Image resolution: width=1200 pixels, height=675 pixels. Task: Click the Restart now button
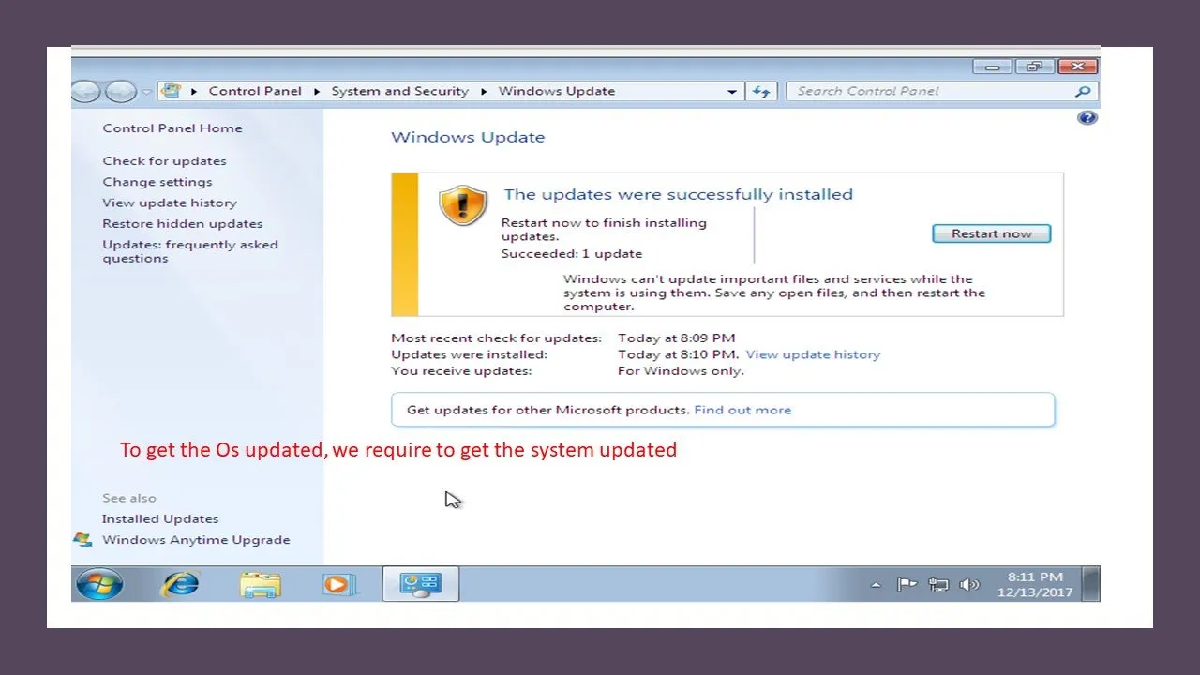pyautogui.click(x=991, y=233)
